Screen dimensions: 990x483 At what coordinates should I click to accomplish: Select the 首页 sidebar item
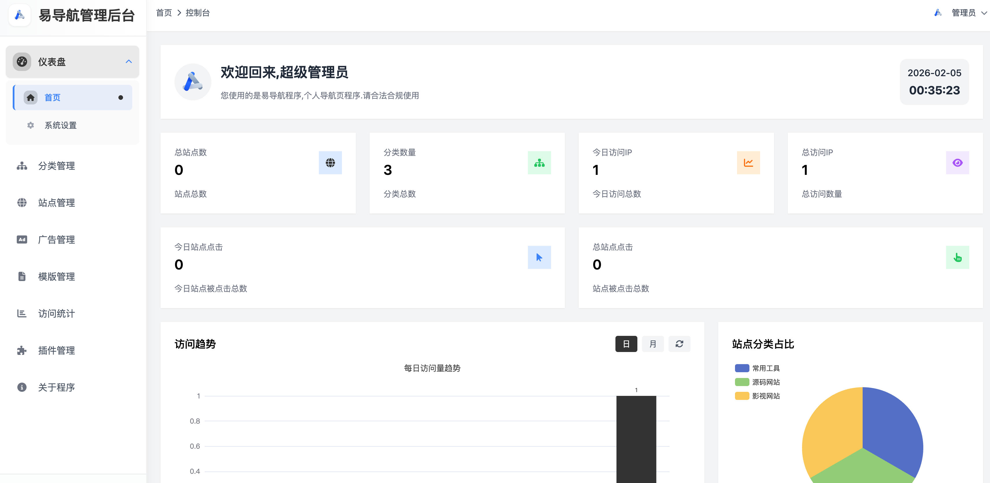tap(73, 98)
